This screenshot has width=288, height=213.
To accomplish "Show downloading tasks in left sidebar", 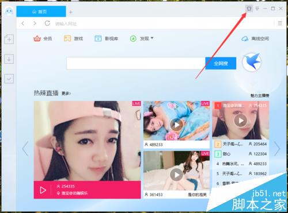I will pyautogui.click(x=9, y=59).
